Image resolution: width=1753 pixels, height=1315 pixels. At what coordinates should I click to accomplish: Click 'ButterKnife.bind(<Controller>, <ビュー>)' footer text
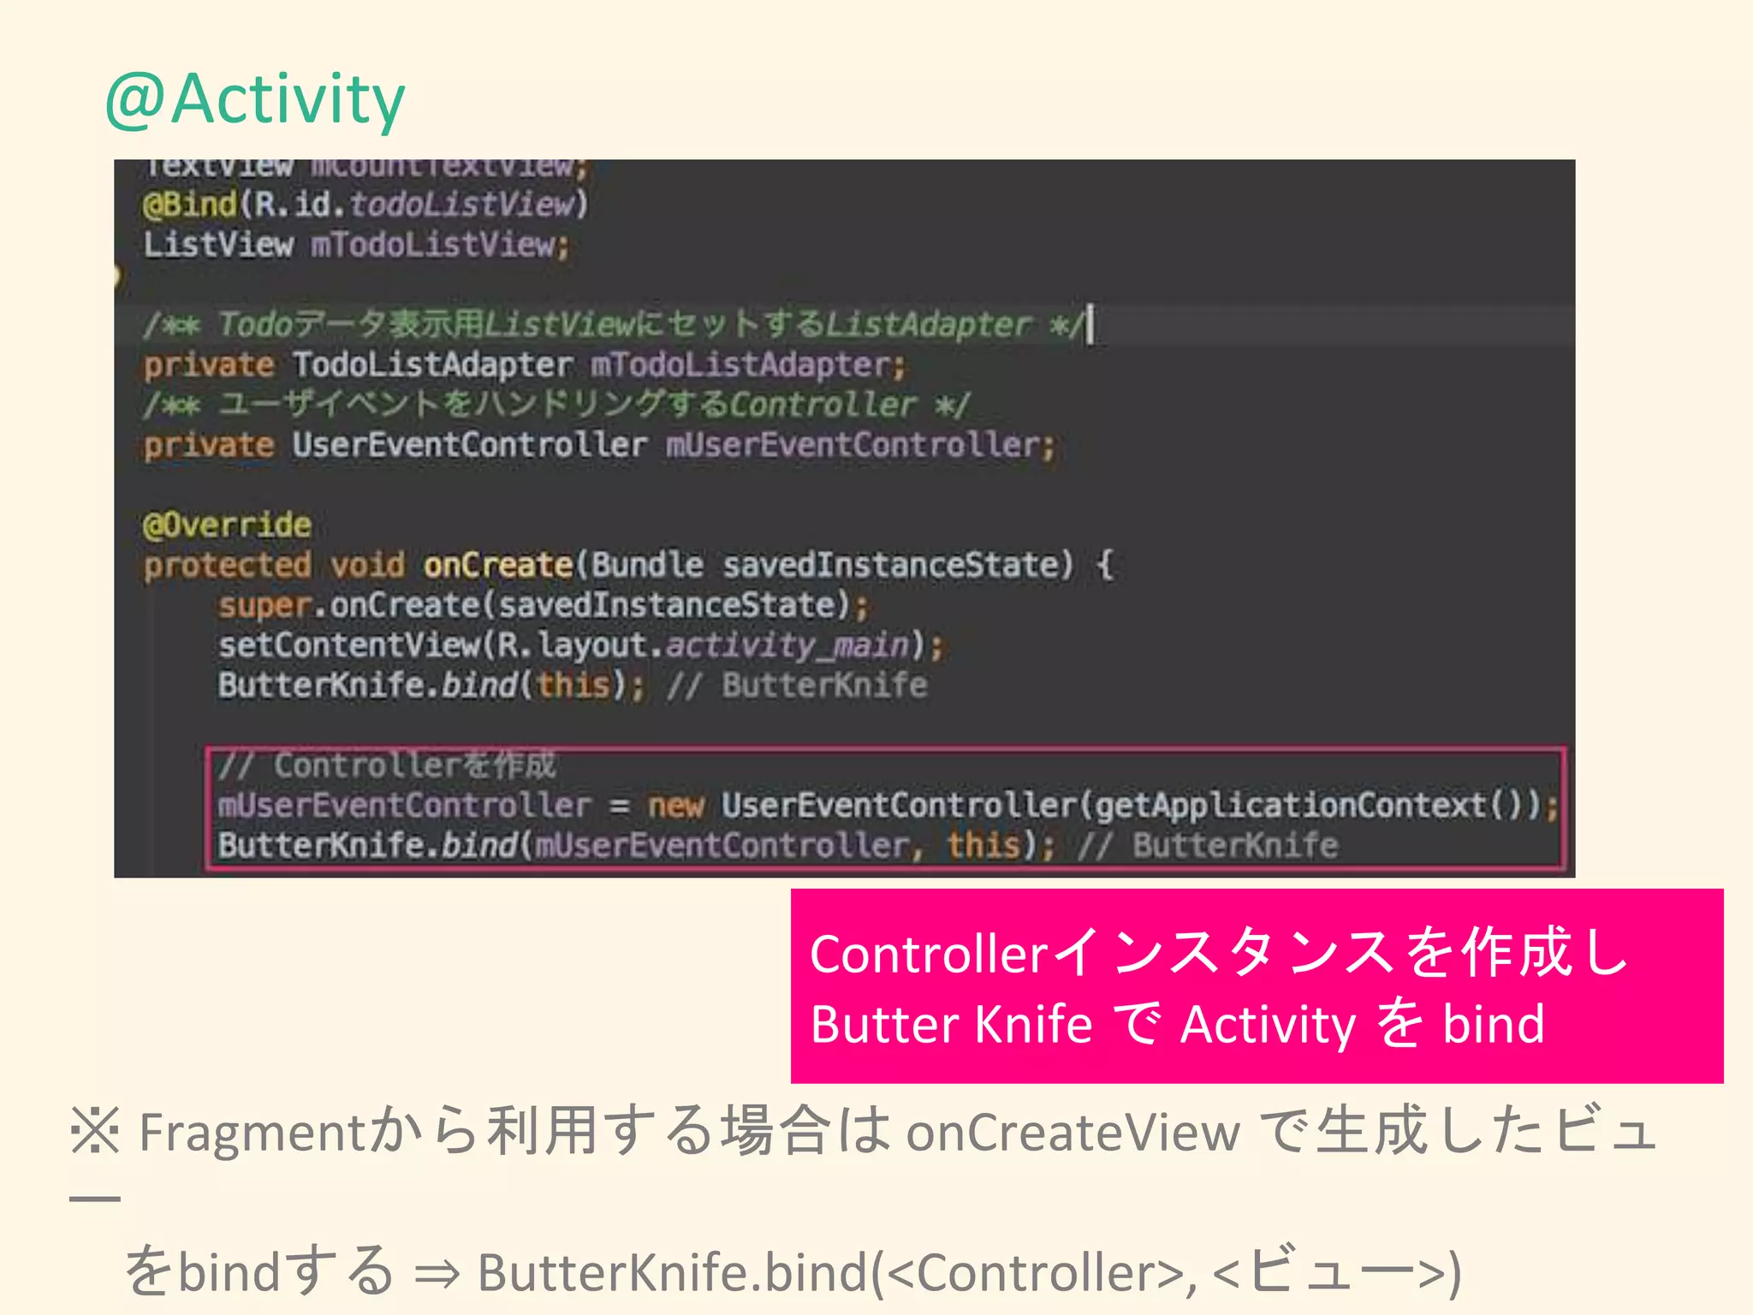(969, 1271)
